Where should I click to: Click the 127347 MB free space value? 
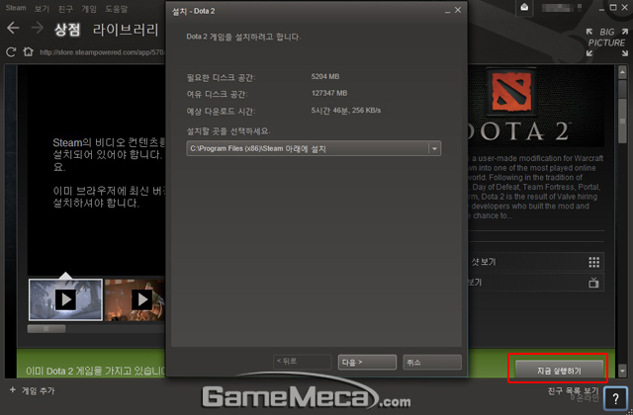tap(329, 93)
